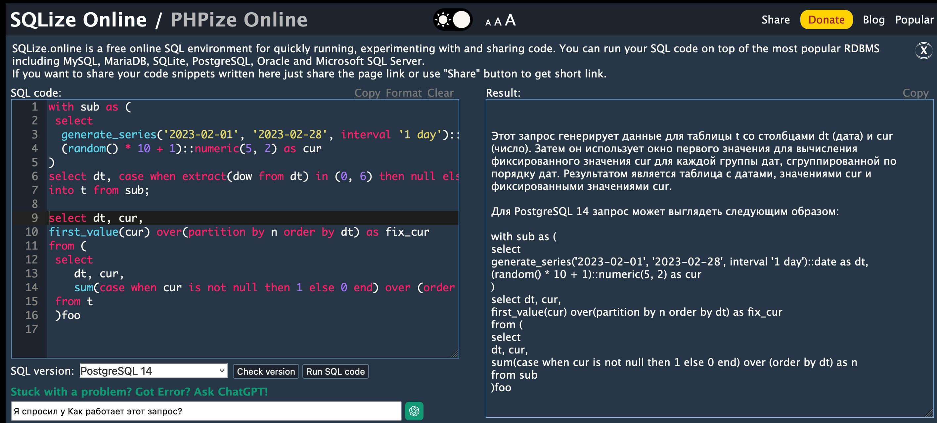Click Copy link above SQL code

pos(367,93)
